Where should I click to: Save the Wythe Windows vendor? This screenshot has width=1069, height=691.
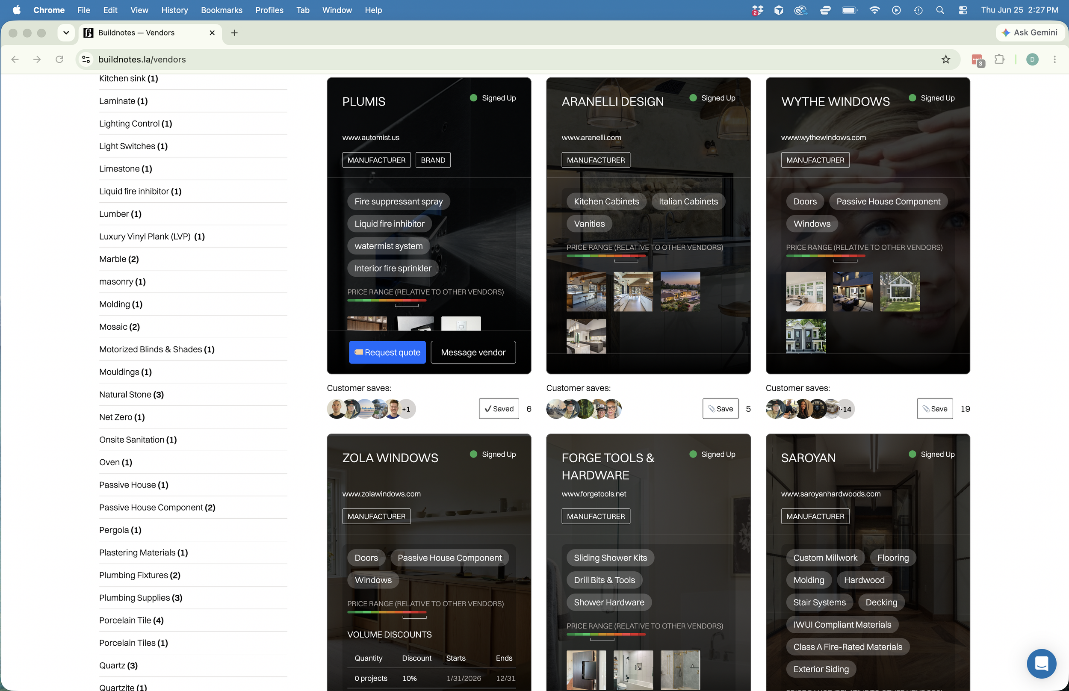935,409
